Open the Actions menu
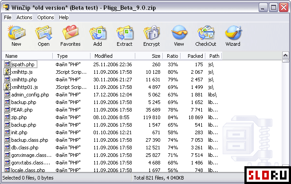The image size is (291, 184). [24, 17]
